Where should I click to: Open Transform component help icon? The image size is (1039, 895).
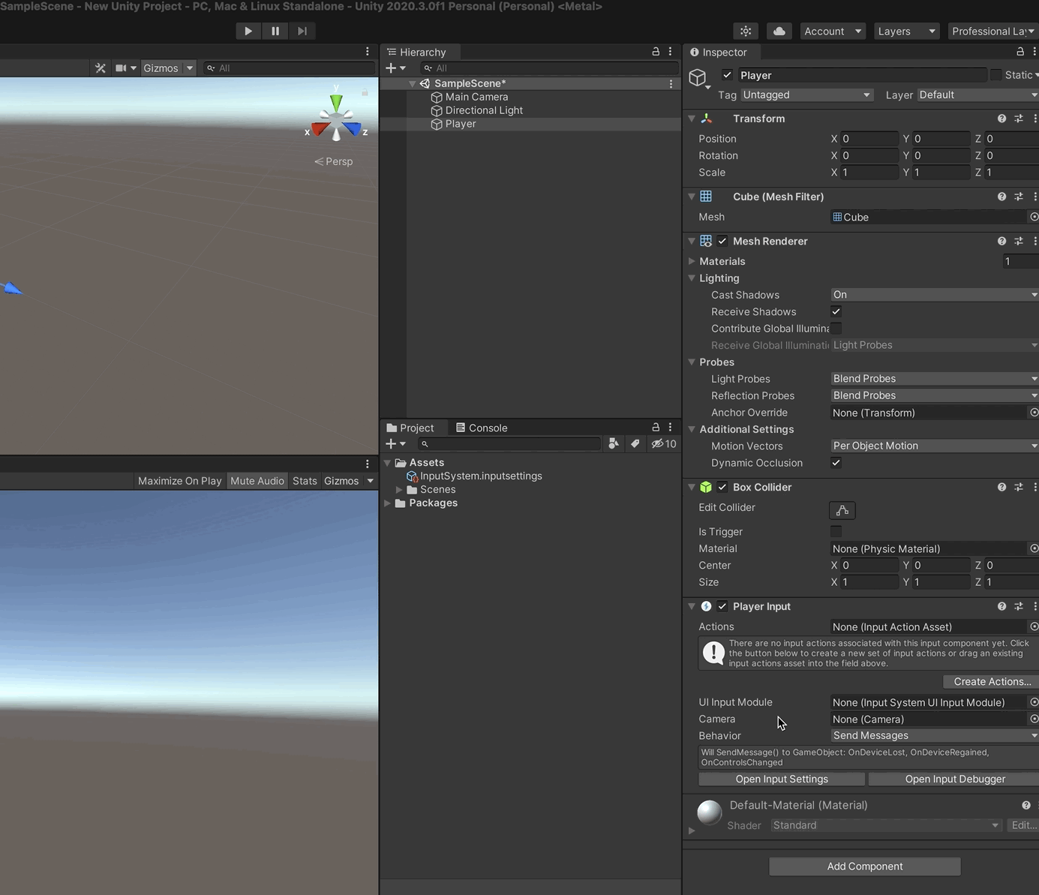coord(1001,119)
